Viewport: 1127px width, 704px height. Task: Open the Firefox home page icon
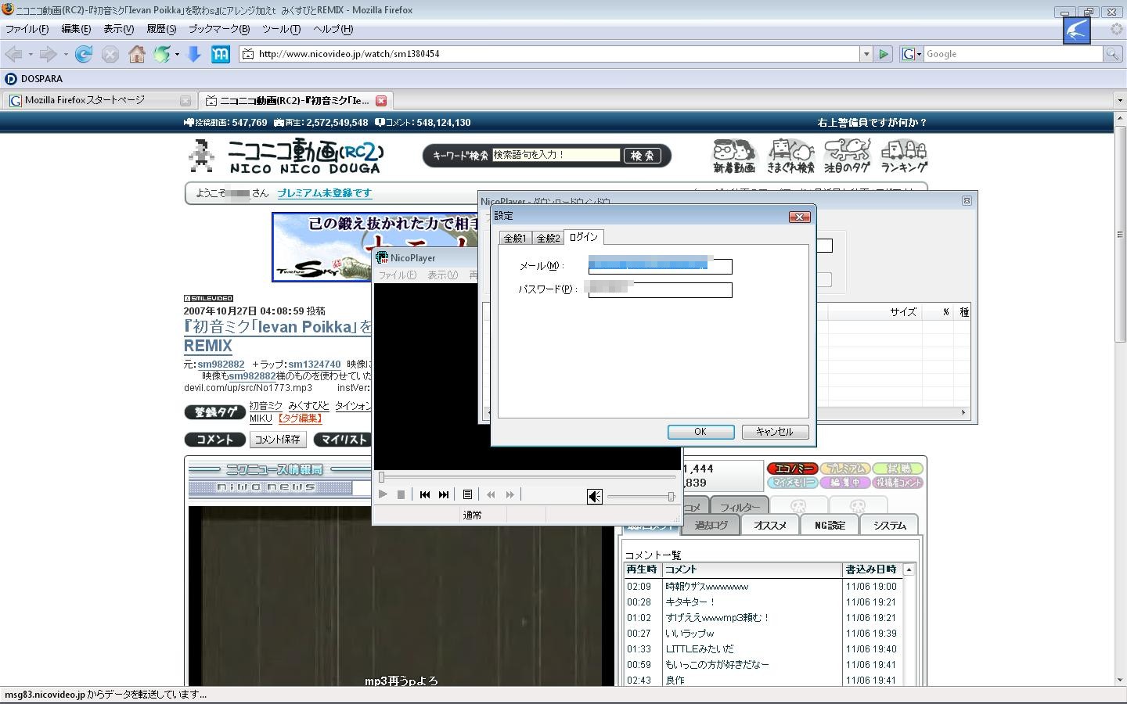pos(137,54)
